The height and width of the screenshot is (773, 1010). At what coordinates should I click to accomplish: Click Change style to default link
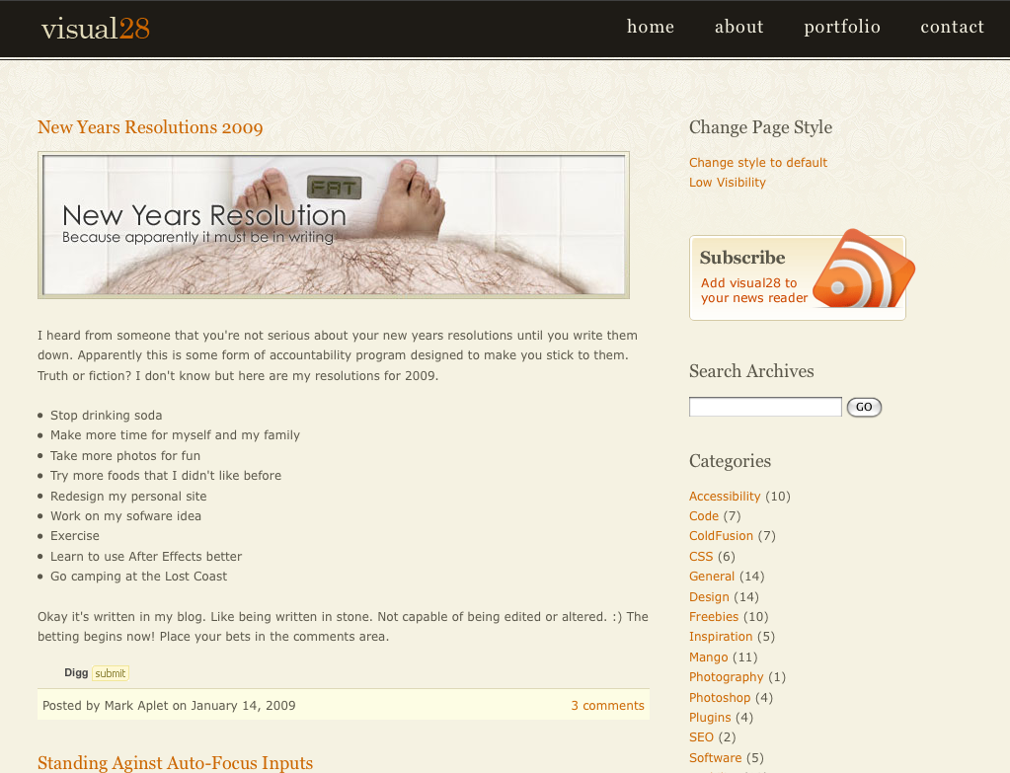click(758, 162)
